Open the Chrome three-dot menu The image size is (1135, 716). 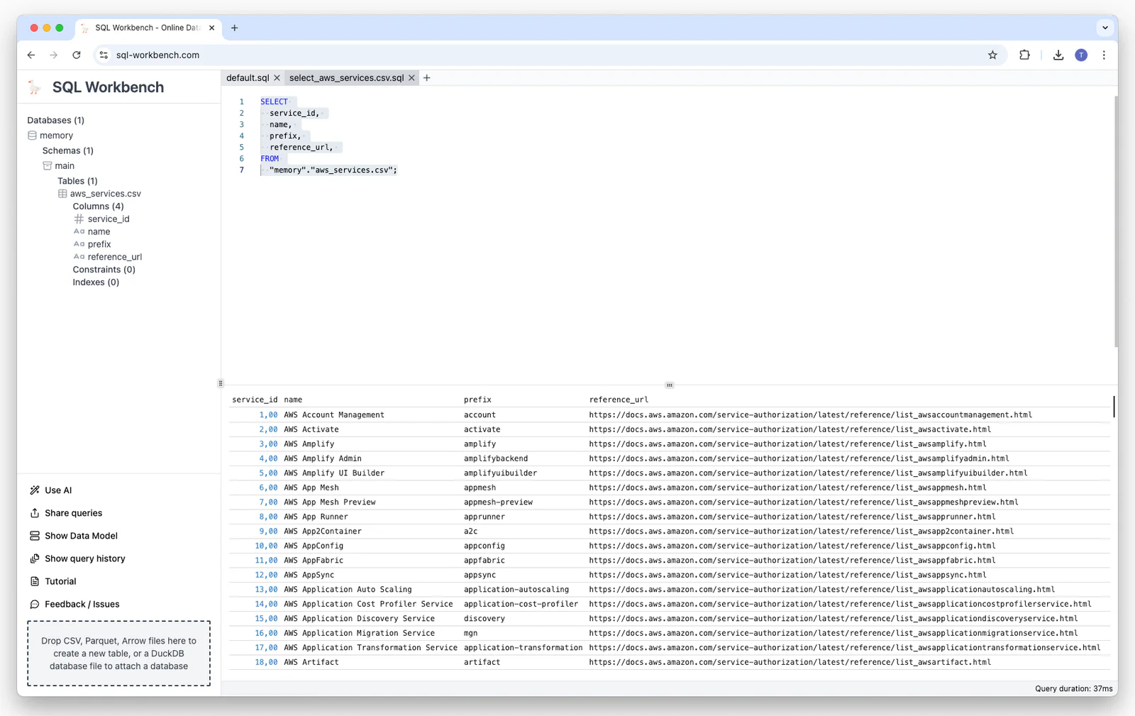[1104, 55]
